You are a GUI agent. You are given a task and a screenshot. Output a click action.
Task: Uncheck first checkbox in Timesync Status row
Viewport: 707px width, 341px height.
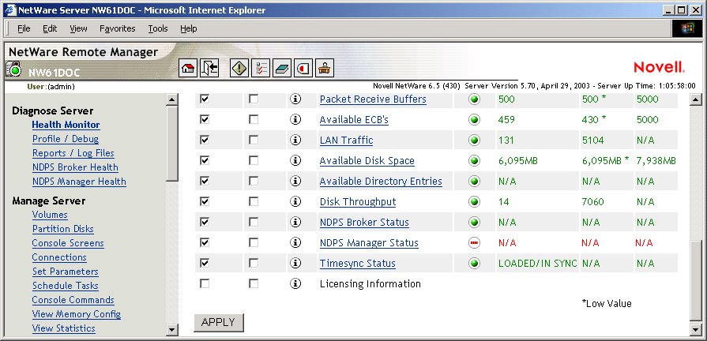[x=205, y=263]
